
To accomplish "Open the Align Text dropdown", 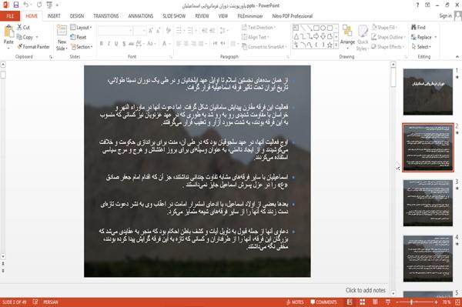I will pyautogui.click(x=255, y=37).
